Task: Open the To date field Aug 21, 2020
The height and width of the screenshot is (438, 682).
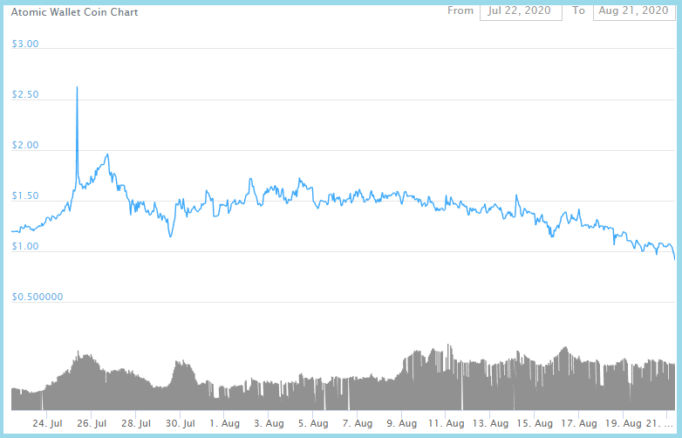Action: [634, 10]
